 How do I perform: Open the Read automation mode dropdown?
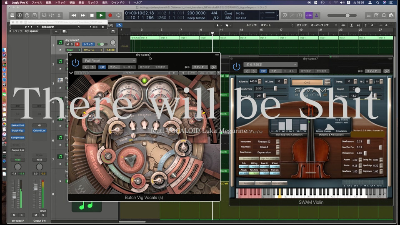pos(73,50)
